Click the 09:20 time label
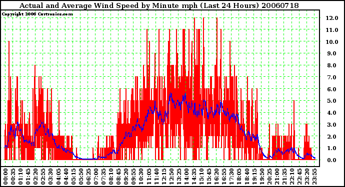 coord(126,177)
